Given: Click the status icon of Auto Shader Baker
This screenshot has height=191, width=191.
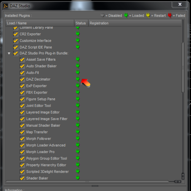Looking at the screenshot, I should pyautogui.click(x=78, y=66).
